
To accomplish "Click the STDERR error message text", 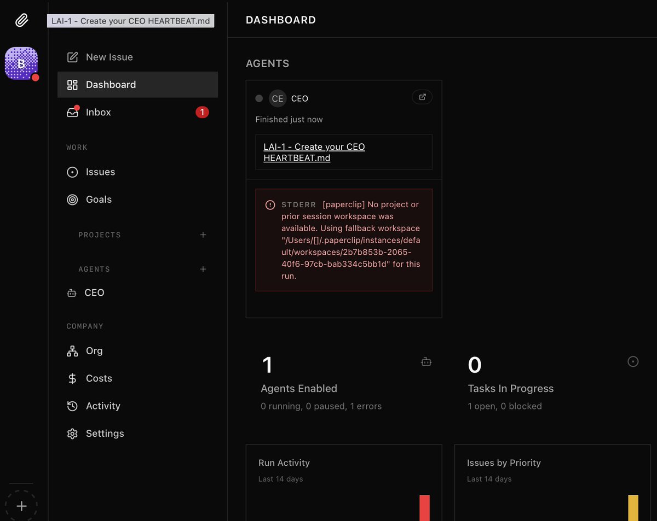I will [351, 240].
